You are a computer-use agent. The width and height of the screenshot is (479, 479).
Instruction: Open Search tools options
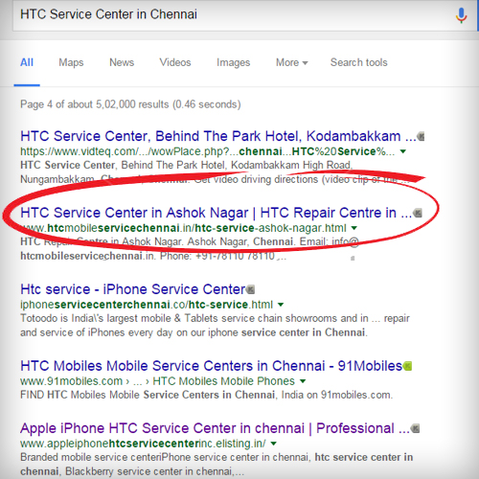pos(358,62)
